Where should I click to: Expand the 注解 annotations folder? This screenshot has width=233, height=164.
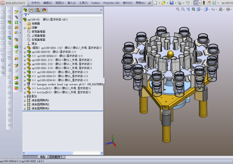click(x=25, y=28)
